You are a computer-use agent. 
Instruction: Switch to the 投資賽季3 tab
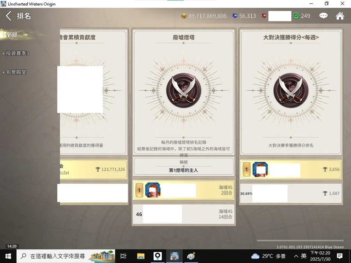tap(18, 53)
